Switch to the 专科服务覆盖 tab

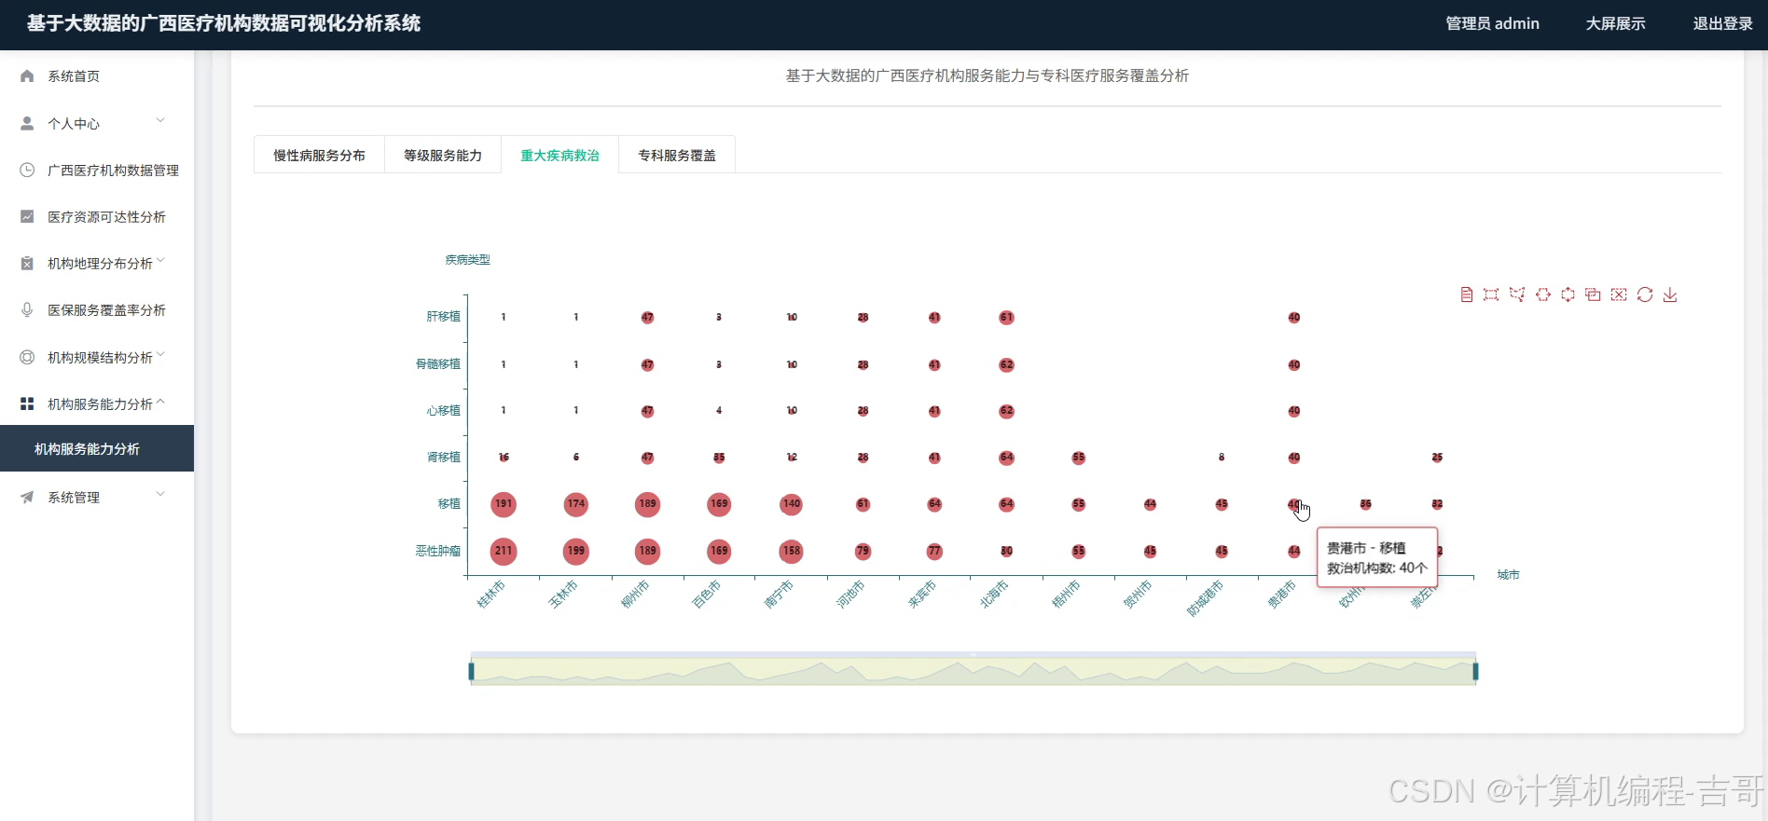[677, 155]
